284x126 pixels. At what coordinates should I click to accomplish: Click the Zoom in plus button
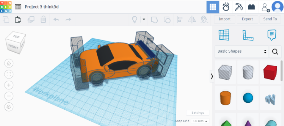(9, 85)
